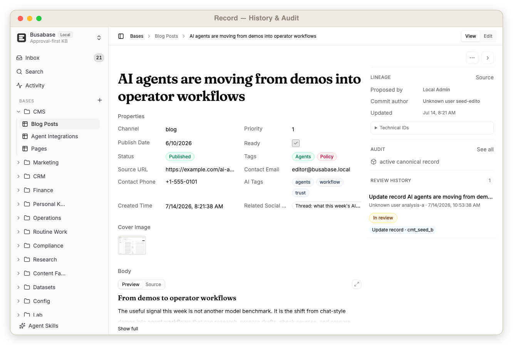Click the Search magnifier icon
The width and height of the screenshot is (513, 345).
[x=19, y=72]
